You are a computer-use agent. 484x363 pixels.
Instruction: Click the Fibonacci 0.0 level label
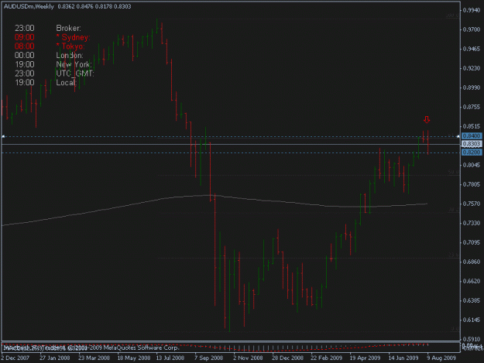click(455, 329)
